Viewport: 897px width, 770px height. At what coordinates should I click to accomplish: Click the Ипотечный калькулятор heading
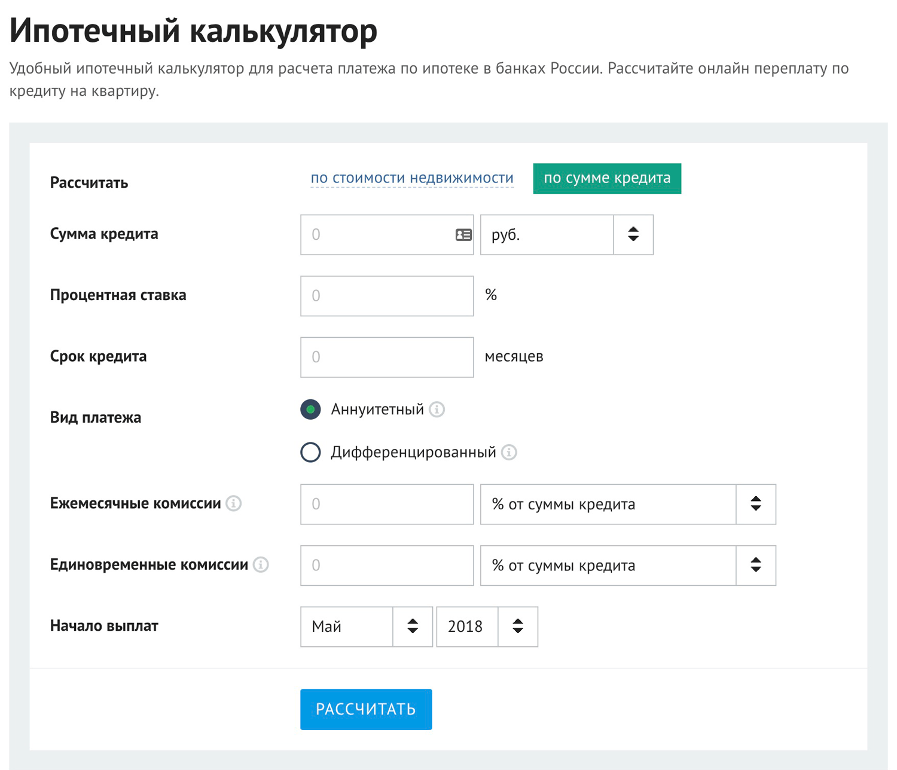[x=194, y=31]
